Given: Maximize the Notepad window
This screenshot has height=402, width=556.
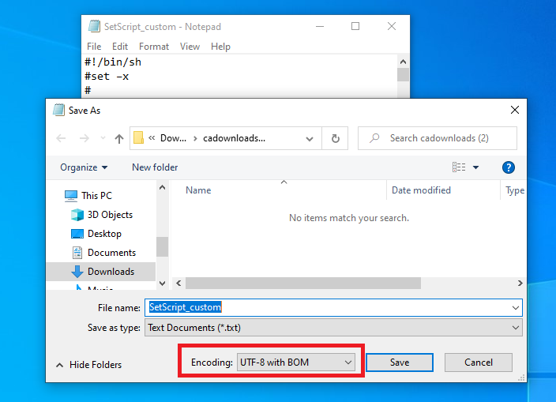Looking at the screenshot, I should (355, 26).
